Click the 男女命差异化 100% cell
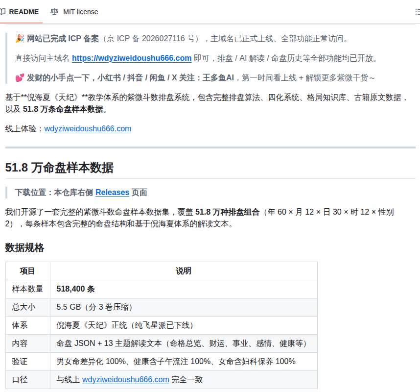420x392 pixels. (184, 362)
